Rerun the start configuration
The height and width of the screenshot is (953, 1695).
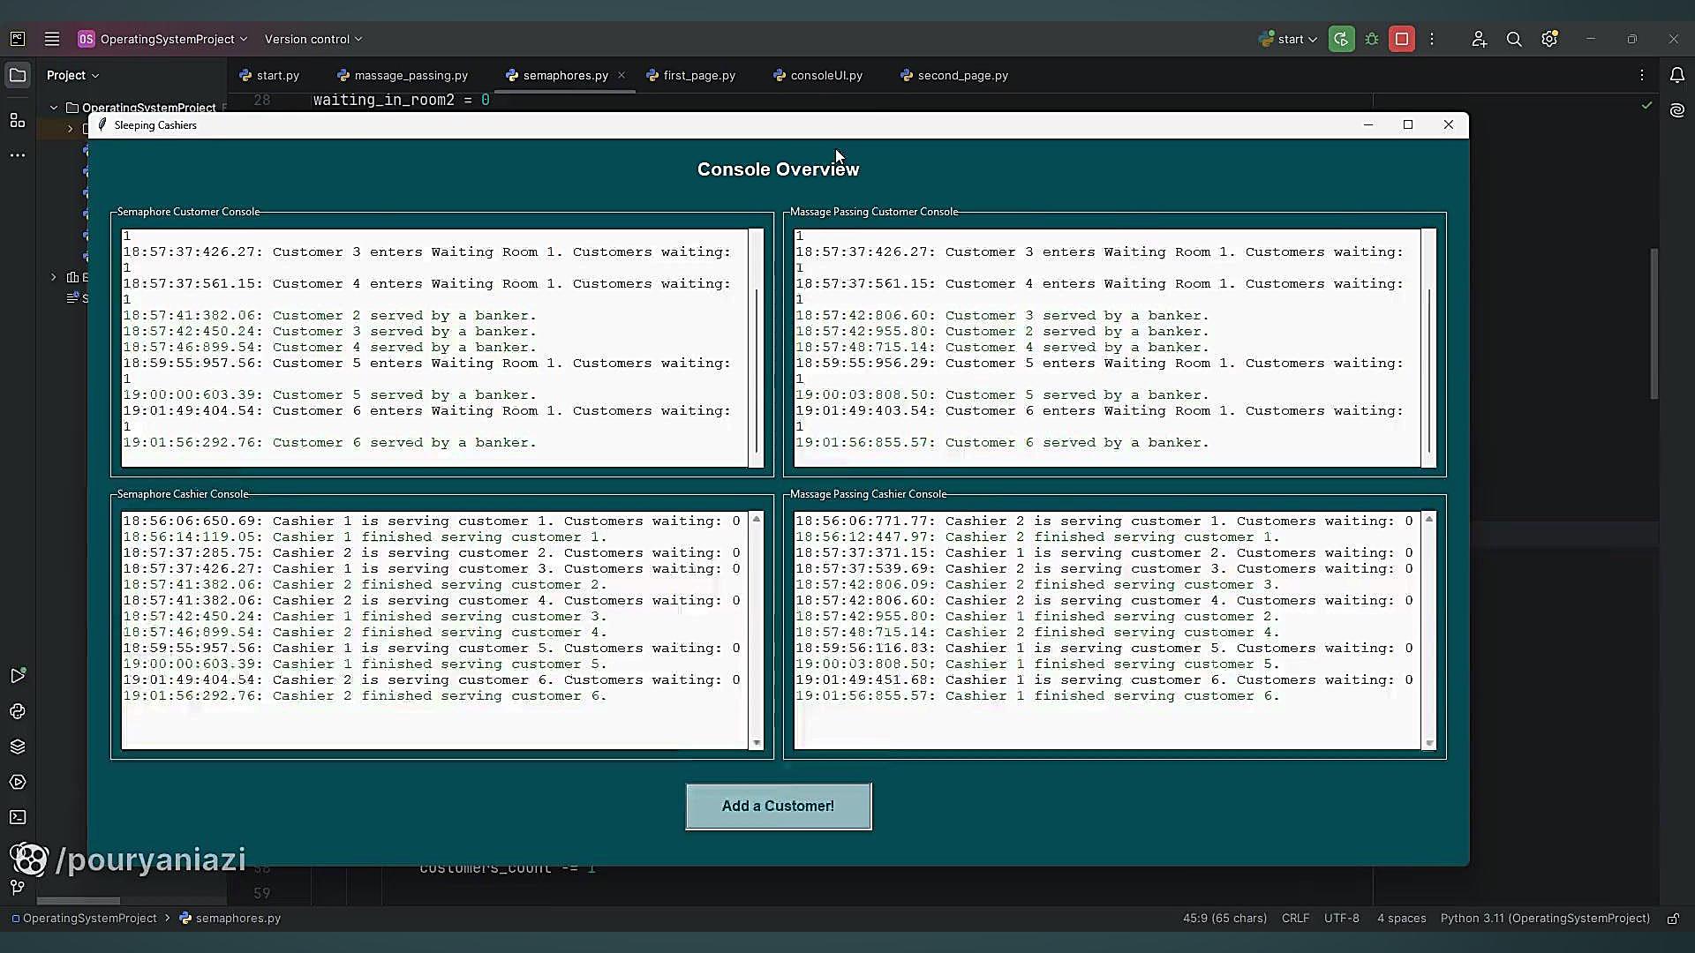(x=1341, y=39)
